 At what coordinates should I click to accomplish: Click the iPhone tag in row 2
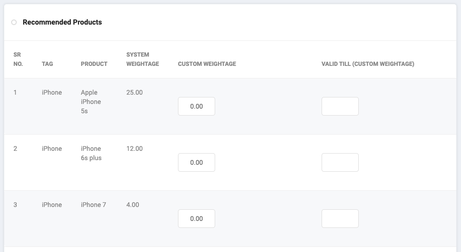tap(52, 149)
